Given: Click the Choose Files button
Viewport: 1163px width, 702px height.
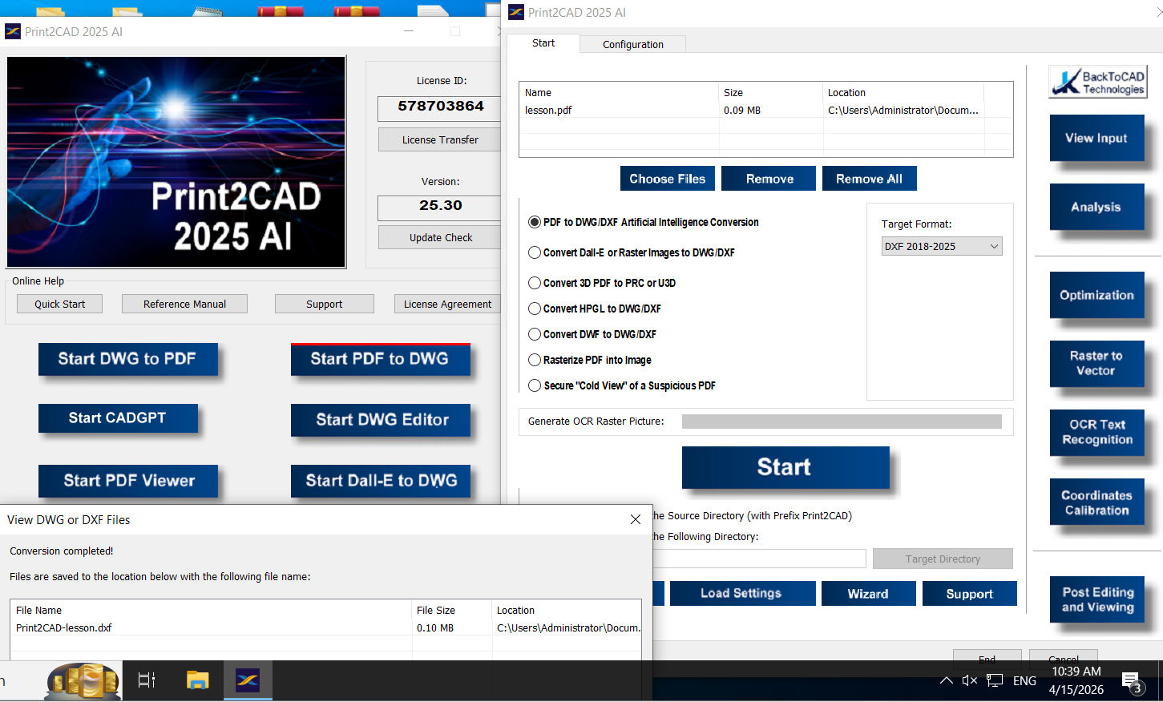Looking at the screenshot, I should pos(667,179).
